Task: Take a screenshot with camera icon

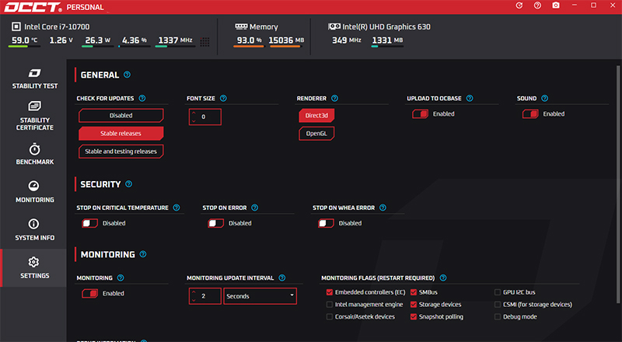Action: click(556, 5)
